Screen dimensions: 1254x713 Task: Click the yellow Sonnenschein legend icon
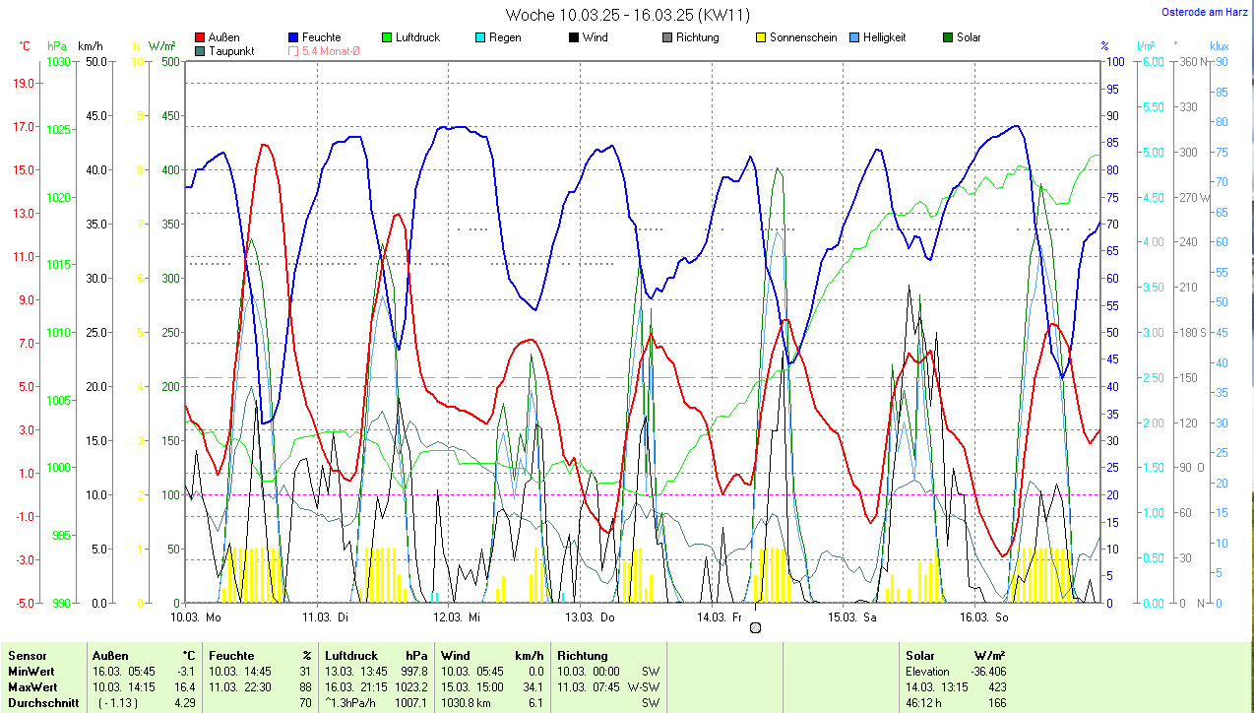click(761, 37)
